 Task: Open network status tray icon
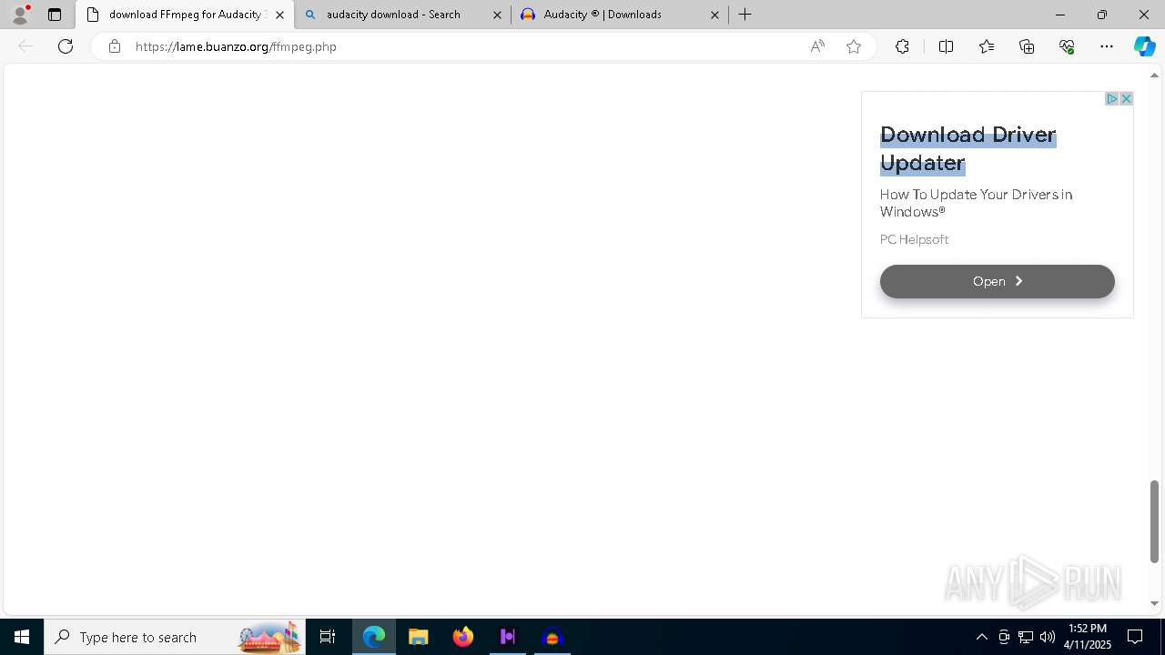click(x=1026, y=637)
